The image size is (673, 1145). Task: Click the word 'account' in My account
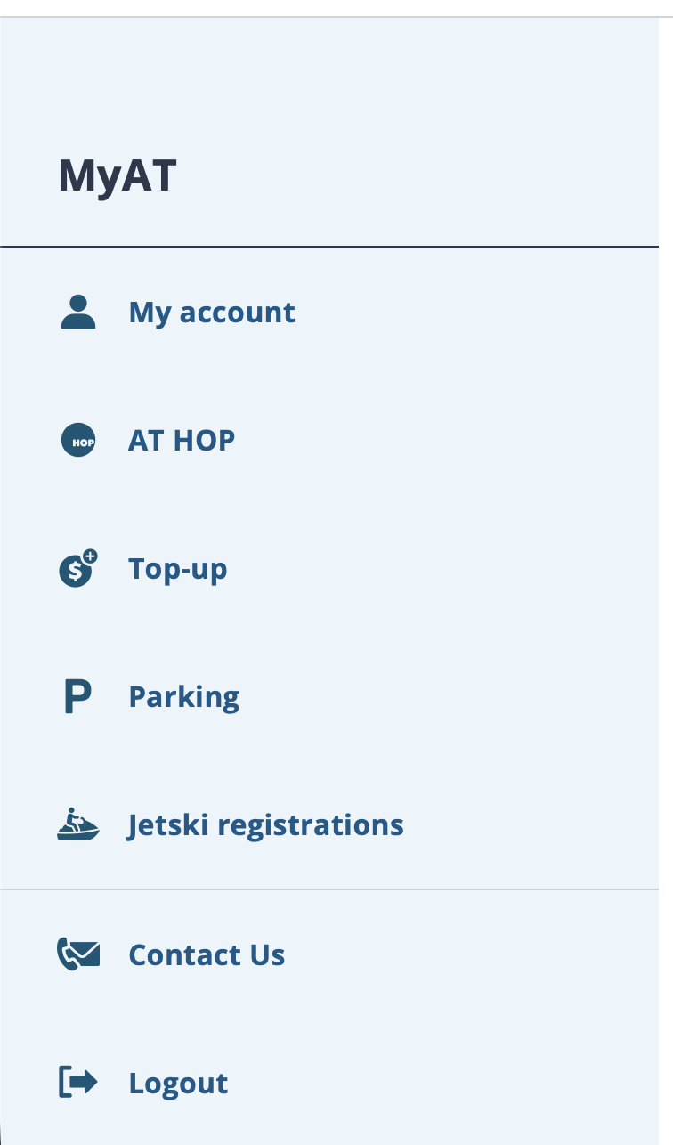[238, 313]
